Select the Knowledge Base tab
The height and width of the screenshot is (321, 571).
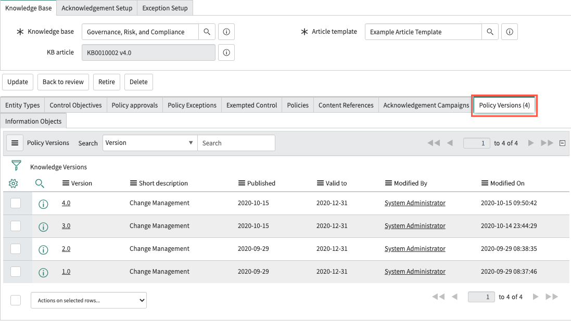[x=29, y=8]
